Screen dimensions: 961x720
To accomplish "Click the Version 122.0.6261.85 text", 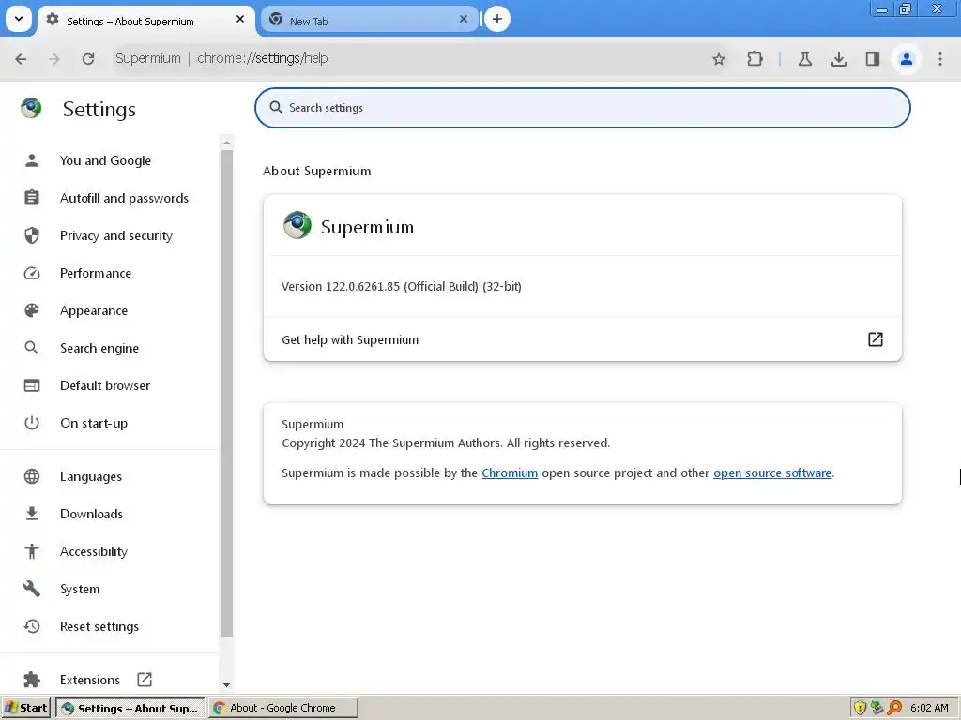I will (402, 286).
